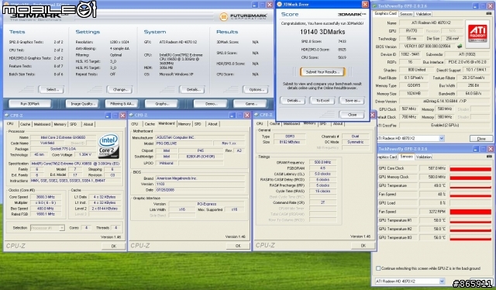Click Select button under Tests
Screen dimensions: 496x290
[51, 90]
